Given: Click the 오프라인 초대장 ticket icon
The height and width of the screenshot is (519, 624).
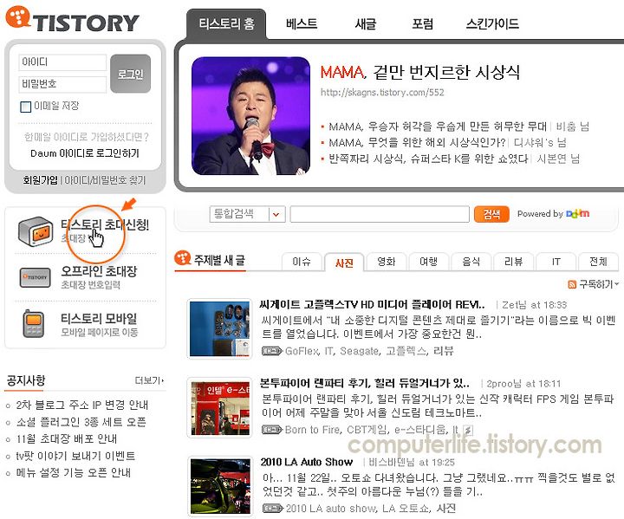Looking at the screenshot, I should [x=35, y=277].
